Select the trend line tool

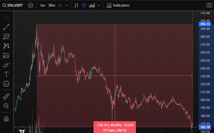6,27
